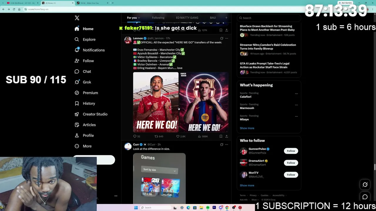Switch to the ED MATTY GANG tab
Screen dimensions: 376x211
[187, 18]
